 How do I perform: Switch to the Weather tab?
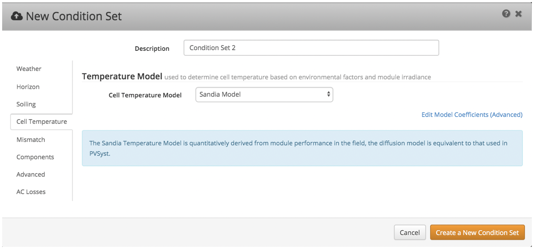click(x=29, y=69)
